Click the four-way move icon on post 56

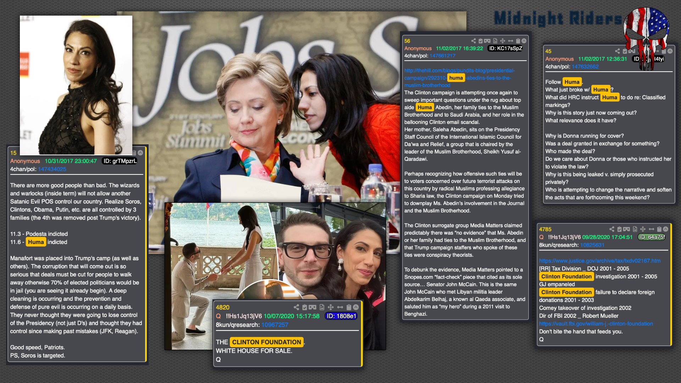click(x=503, y=41)
